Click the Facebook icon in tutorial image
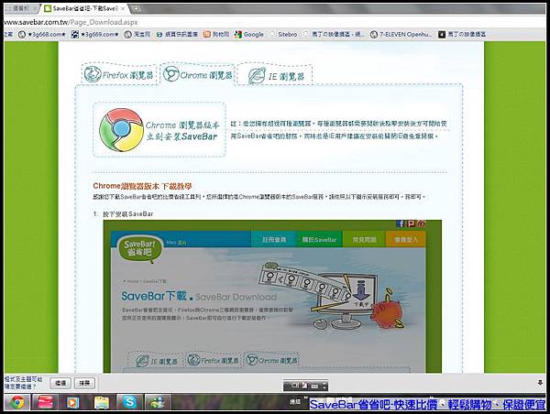This screenshot has height=414, width=550. 401,223
